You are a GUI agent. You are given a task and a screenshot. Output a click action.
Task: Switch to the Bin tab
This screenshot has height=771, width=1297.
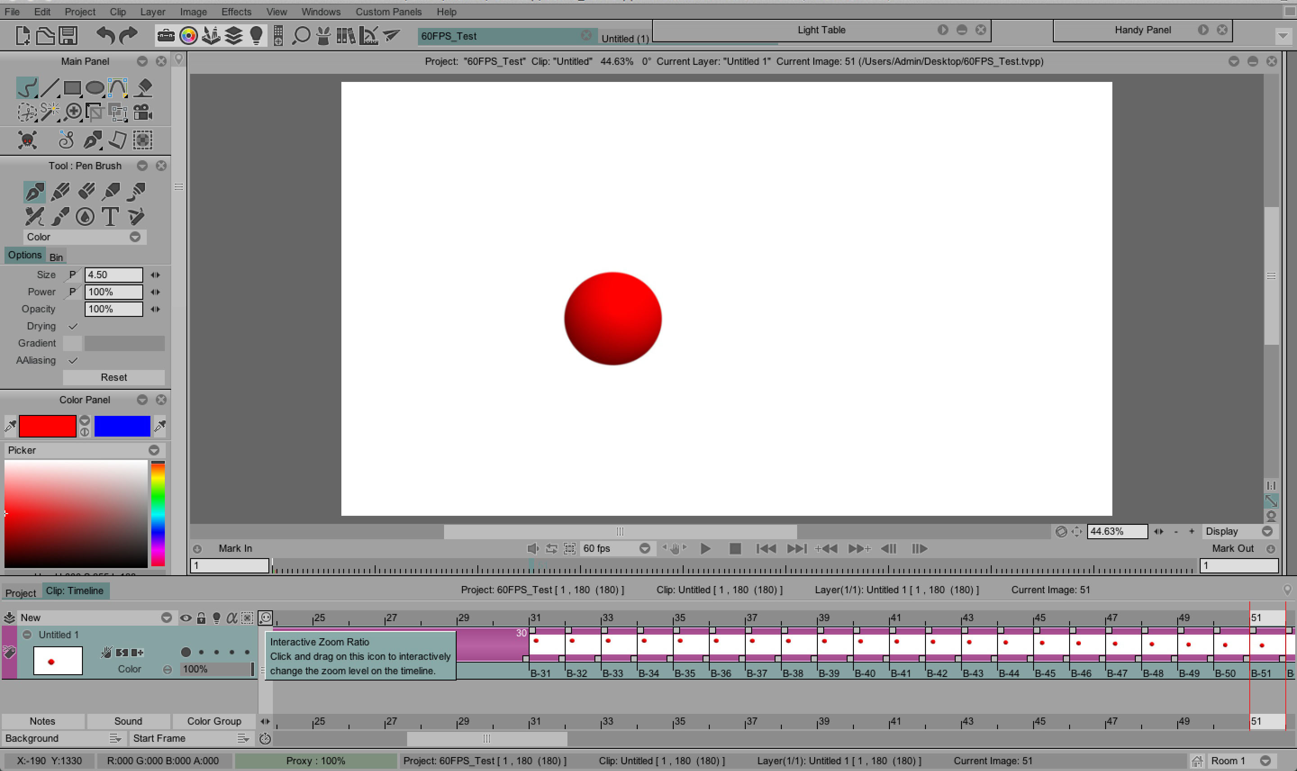click(56, 257)
